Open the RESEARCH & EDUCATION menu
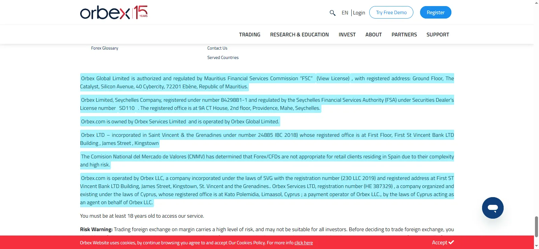The width and height of the screenshot is (539, 249). (x=299, y=35)
